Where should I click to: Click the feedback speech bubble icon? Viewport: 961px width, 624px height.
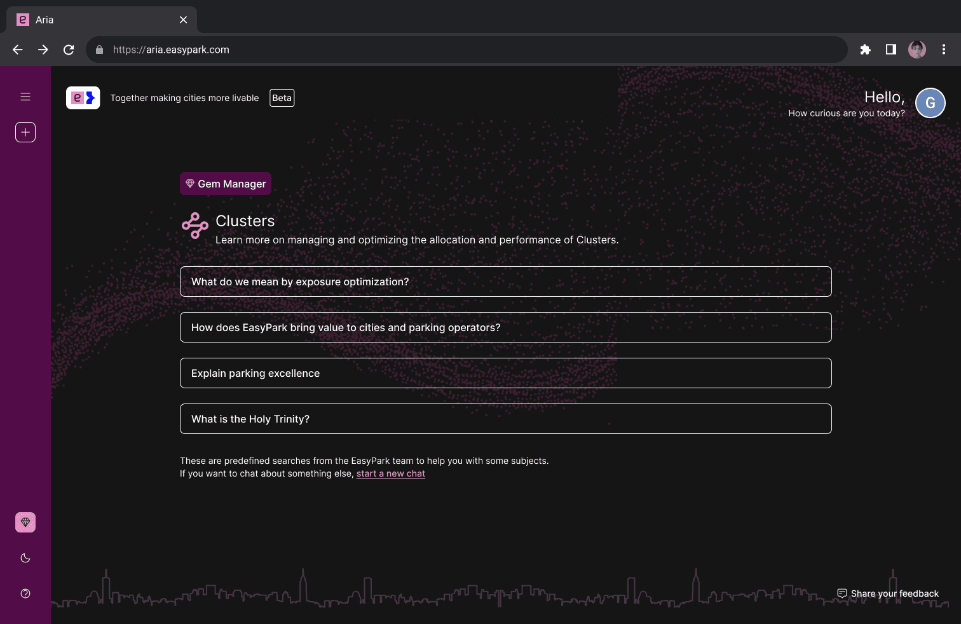[842, 593]
